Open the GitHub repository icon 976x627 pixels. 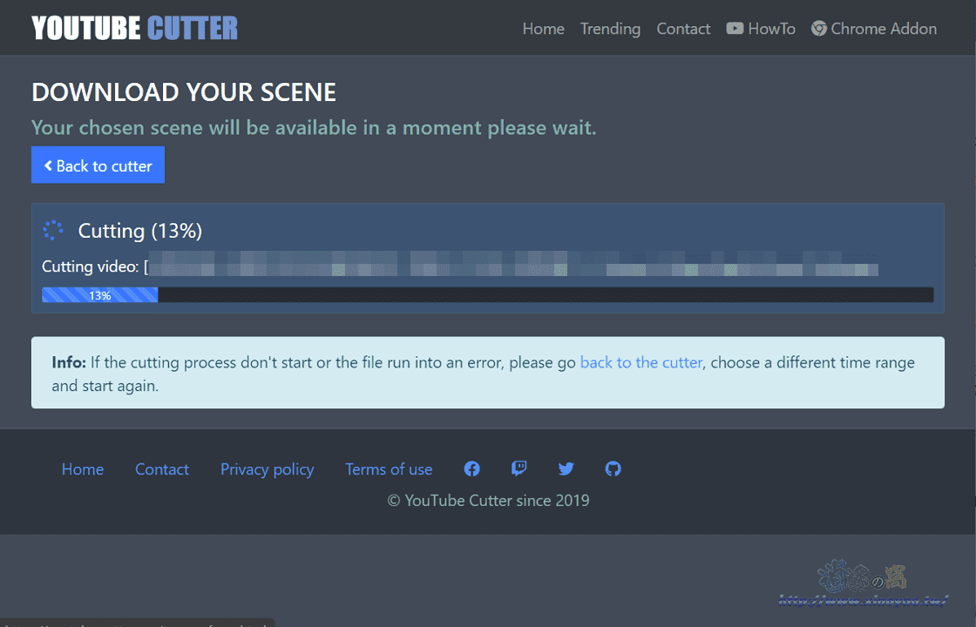[613, 469]
